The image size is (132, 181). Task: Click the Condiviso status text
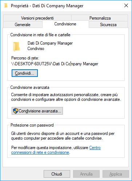36,49
